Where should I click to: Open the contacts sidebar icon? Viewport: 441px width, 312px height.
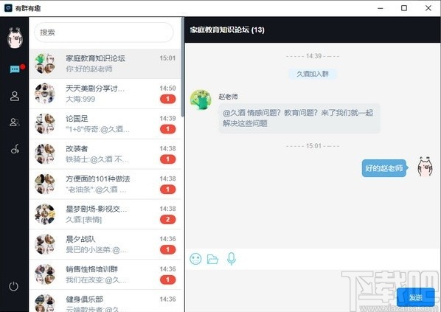pos(15,96)
